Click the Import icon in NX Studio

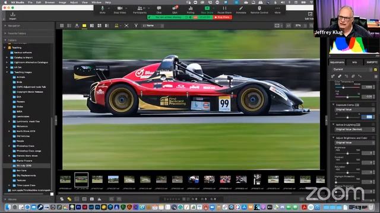point(12,16)
